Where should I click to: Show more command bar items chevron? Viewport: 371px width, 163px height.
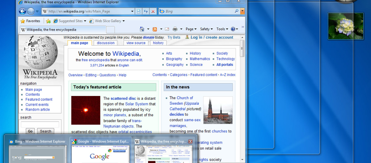(x=242, y=27)
